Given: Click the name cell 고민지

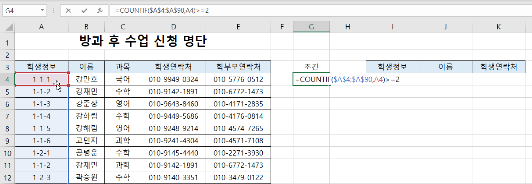Looking at the screenshot, I should pos(86,141).
